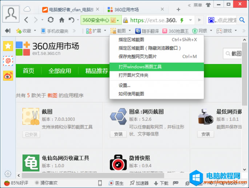Click the home page button in toolbar

coord(61,20)
